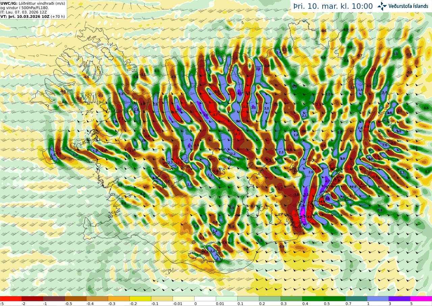
Task: Select the yellow legend swatch (-0.2 to -0.1)
Action: pos(140,299)
